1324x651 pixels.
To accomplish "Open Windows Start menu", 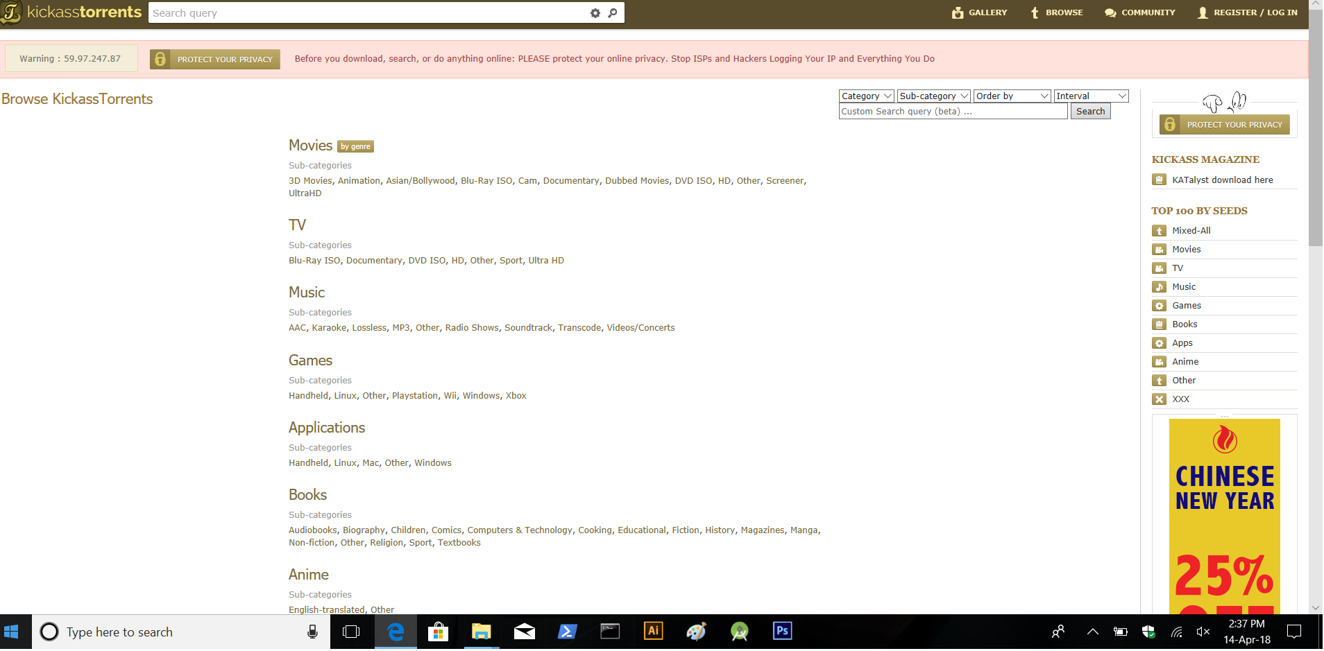I will pos(11,632).
